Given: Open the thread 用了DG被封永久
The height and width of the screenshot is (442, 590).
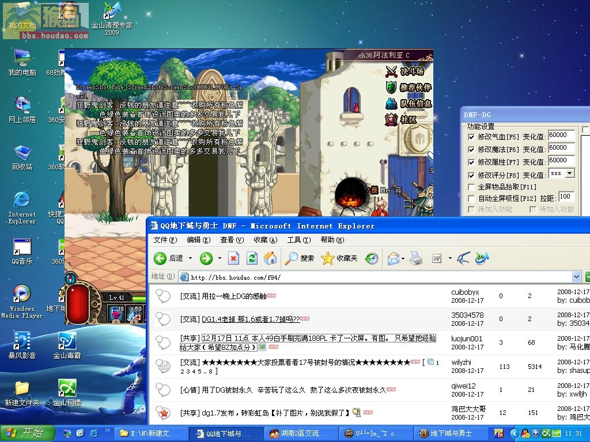Looking at the screenshot, I should point(293,390).
